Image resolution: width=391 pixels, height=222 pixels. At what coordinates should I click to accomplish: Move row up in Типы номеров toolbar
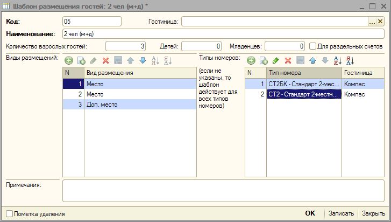312,60
